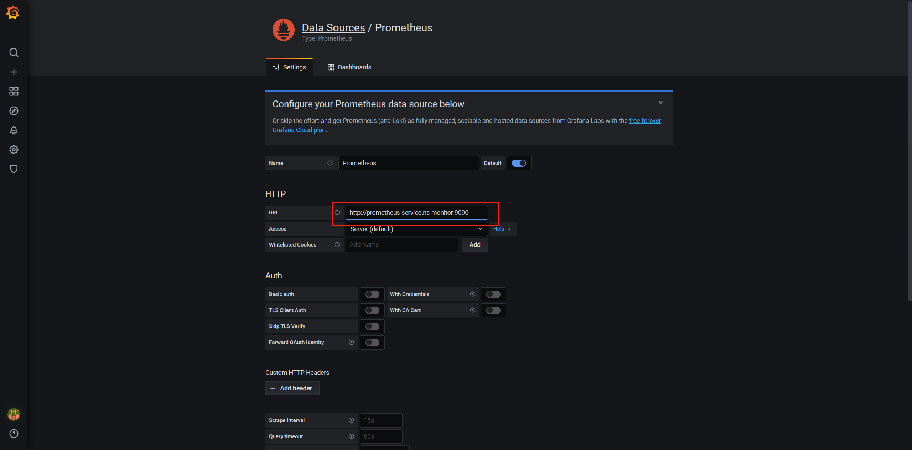Screen dimensions: 912x450
Task: Click the 'Custom HTTP Headers' heading
Action: (x=297, y=373)
